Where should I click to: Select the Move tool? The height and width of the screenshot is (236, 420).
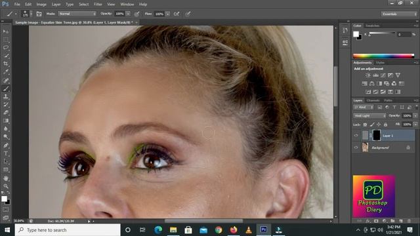pyautogui.click(x=6, y=31)
